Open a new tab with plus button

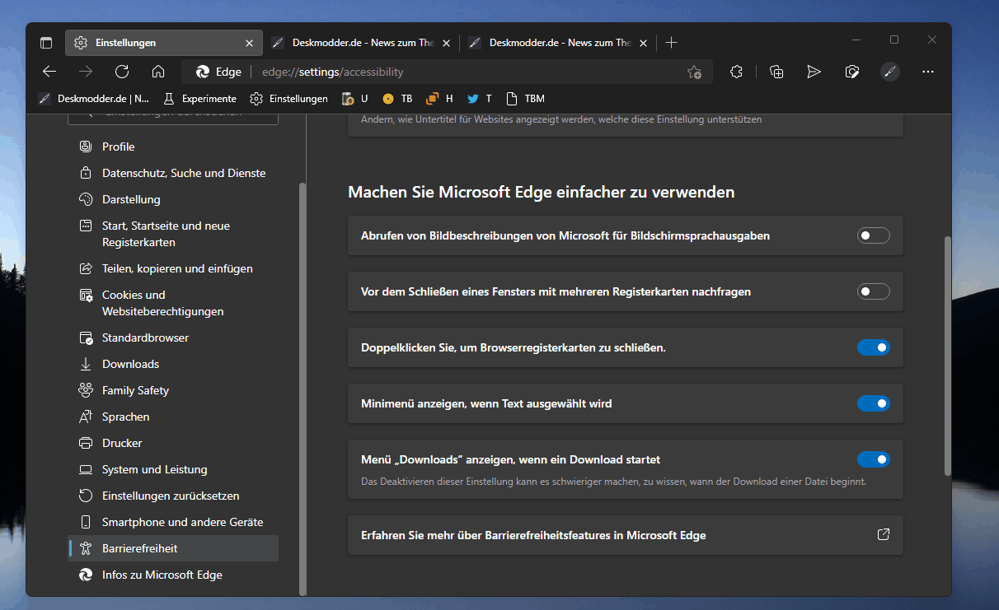[x=672, y=43]
